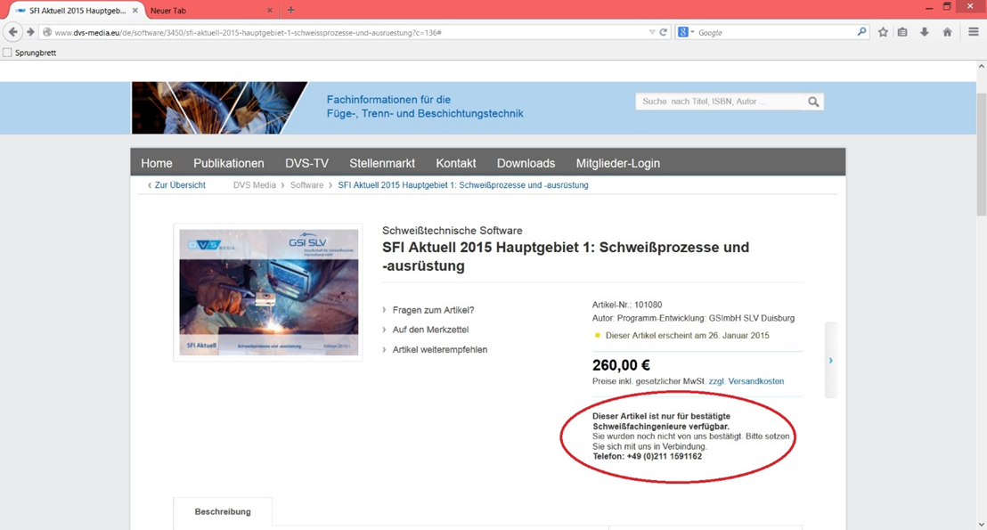Select the SFI Aktuell 2015 browser tab
The image size is (987, 530).
76,11
